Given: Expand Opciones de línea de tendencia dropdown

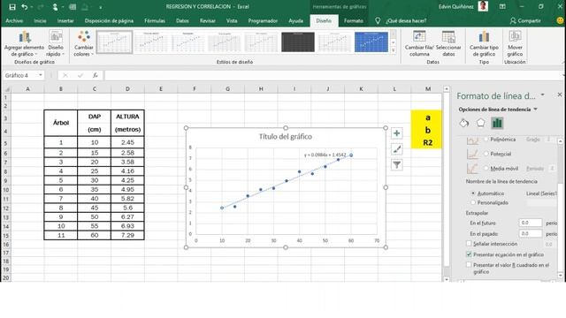Looking at the screenshot, I should [x=536, y=110].
